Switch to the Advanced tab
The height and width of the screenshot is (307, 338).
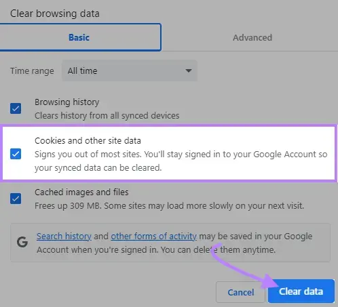point(252,37)
